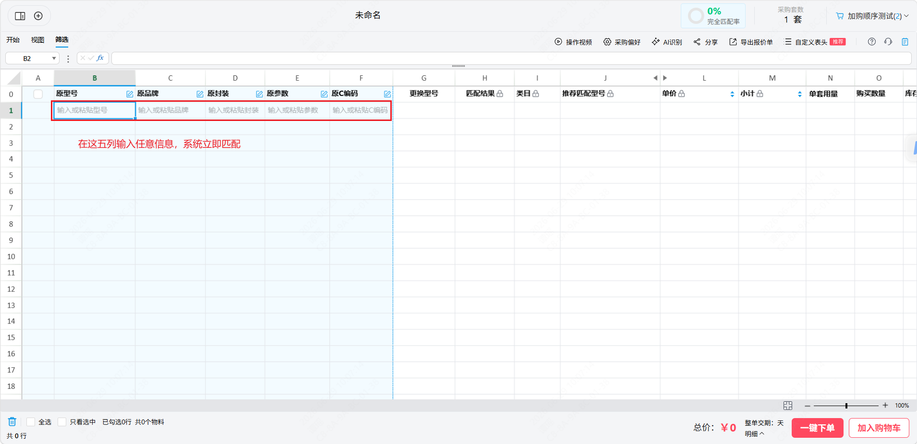The height and width of the screenshot is (444, 917).
Task: Edit the 原品牌 column header icon
Action: point(200,94)
